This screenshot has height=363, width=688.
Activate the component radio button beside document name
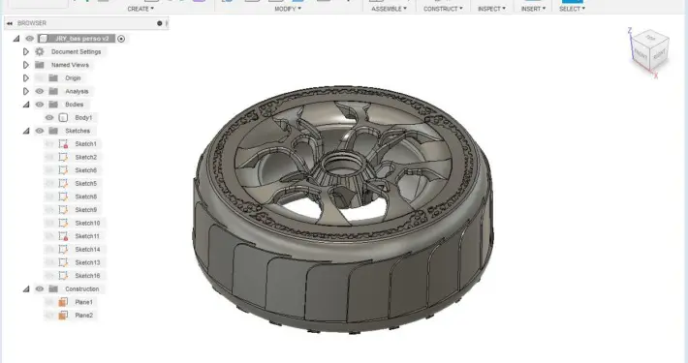pos(121,39)
